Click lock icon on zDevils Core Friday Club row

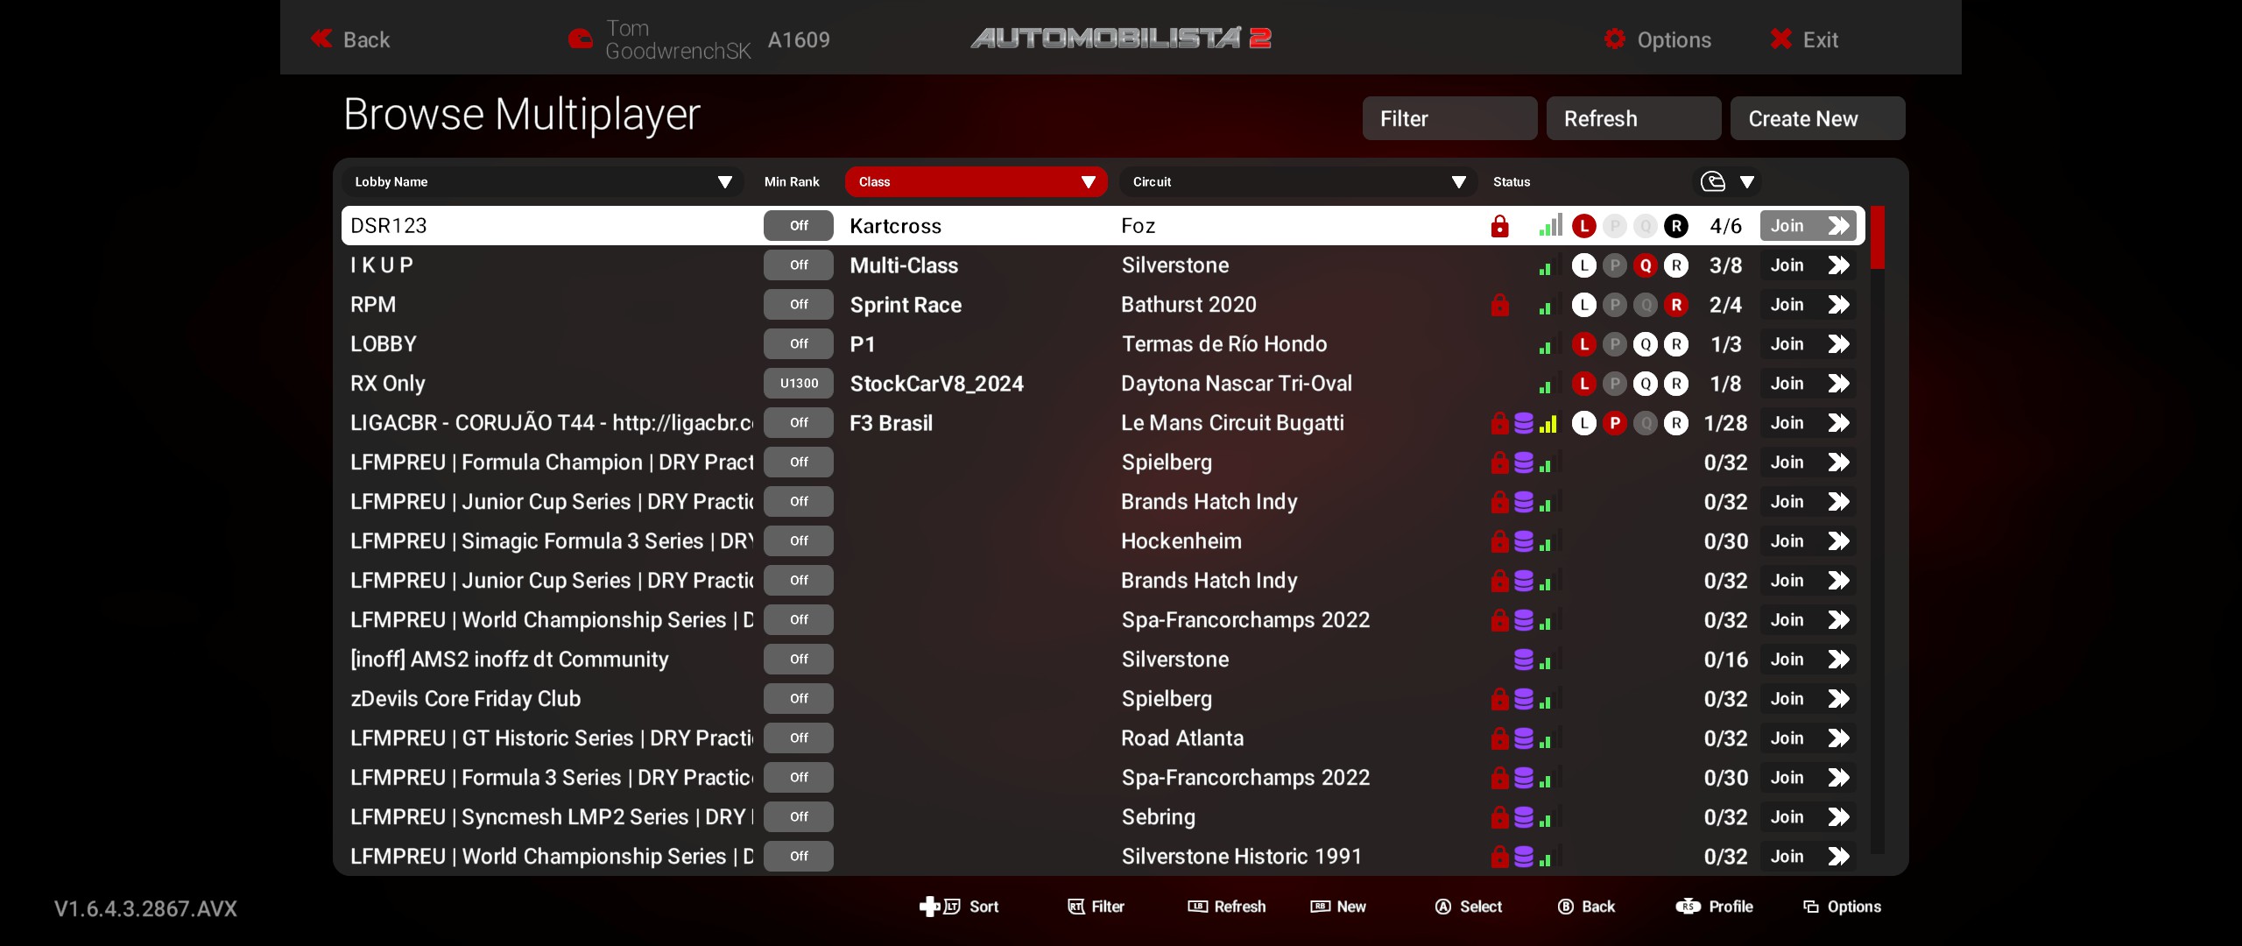point(1499,699)
